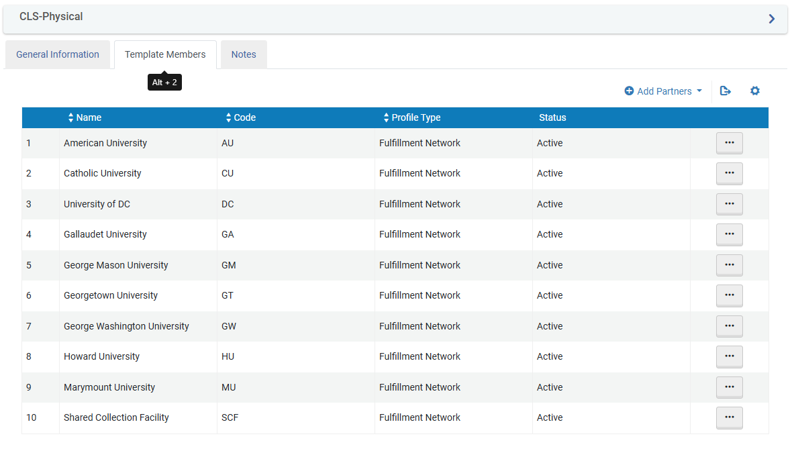
Task: Click row number 10
Action: tap(32, 417)
